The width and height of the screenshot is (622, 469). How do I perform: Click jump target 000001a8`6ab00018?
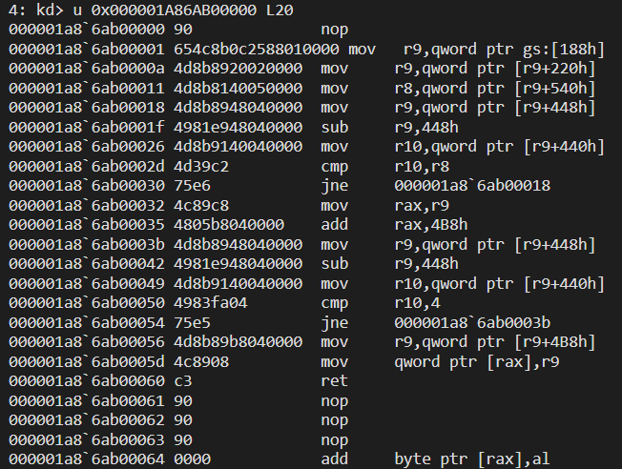pos(472,186)
